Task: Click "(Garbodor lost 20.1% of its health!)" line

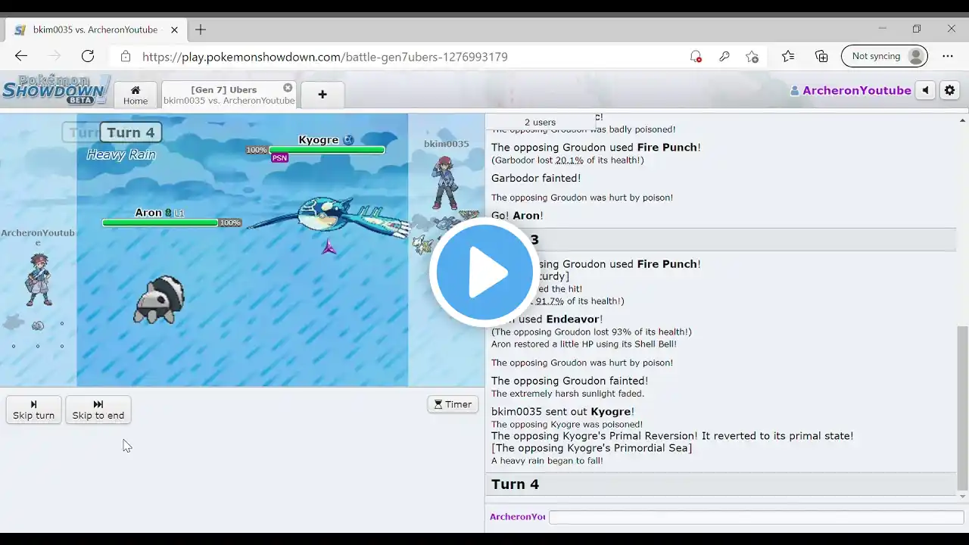Action: [568, 160]
